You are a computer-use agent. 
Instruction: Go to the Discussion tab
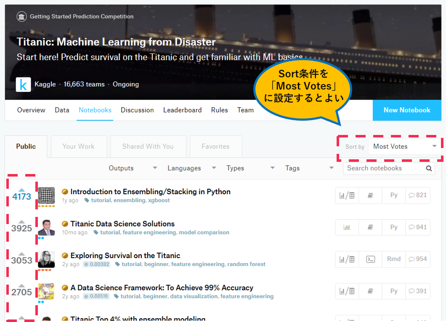pyautogui.click(x=137, y=110)
